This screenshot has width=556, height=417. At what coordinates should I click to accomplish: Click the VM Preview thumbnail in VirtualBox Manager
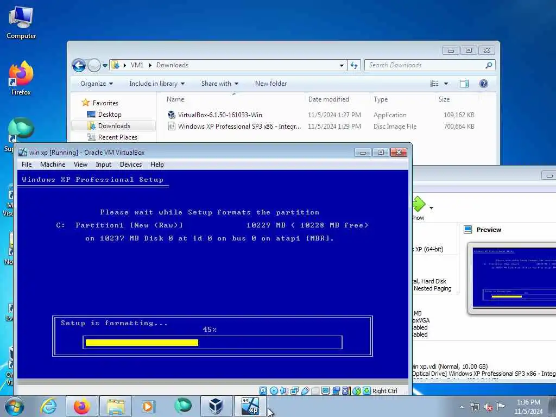pos(514,277)
